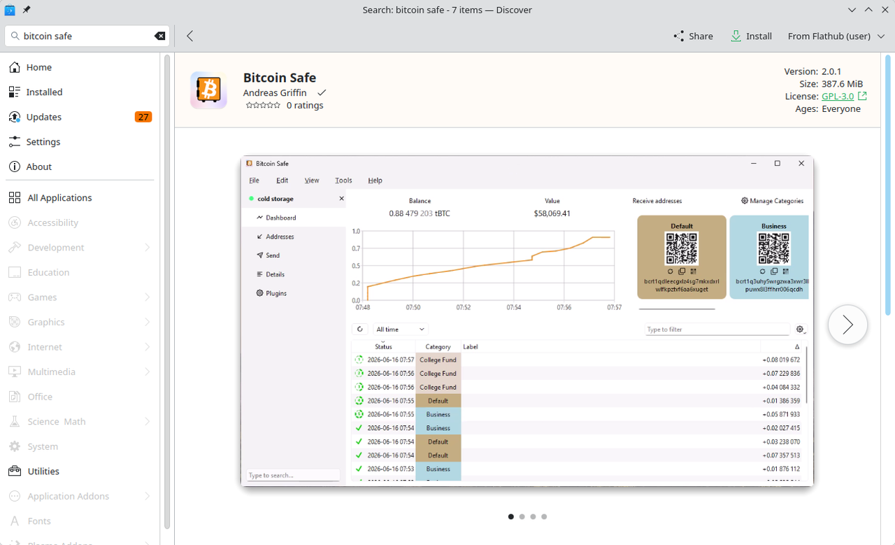Expand the From Flathub (user) source dropdown
This screenshot has width=895, height=545.
836,36
